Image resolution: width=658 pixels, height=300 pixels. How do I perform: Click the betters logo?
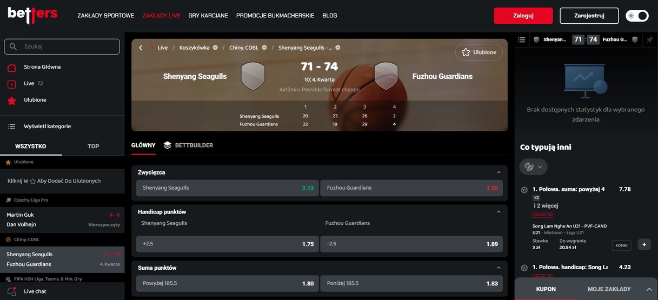(32, 15)
